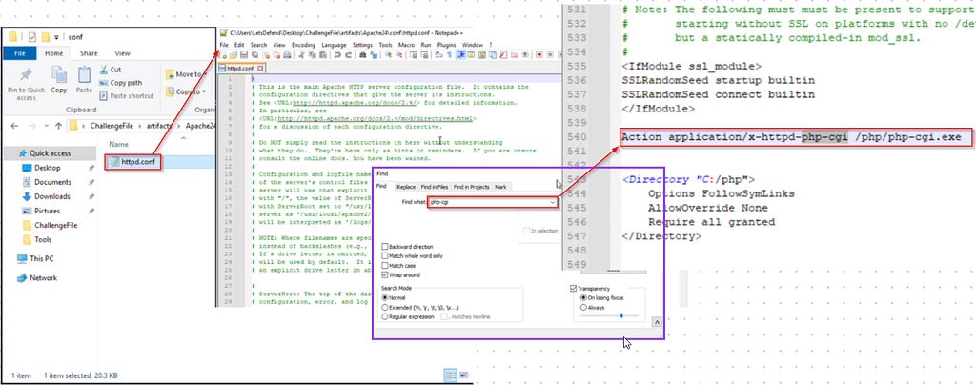The image size is (976, 385).
Task: Click the Notepad++ Find binoculars toolbar icon
Action: click(363, 54)
